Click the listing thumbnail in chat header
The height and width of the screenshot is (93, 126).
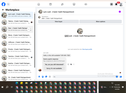click(x=40, y=12)
